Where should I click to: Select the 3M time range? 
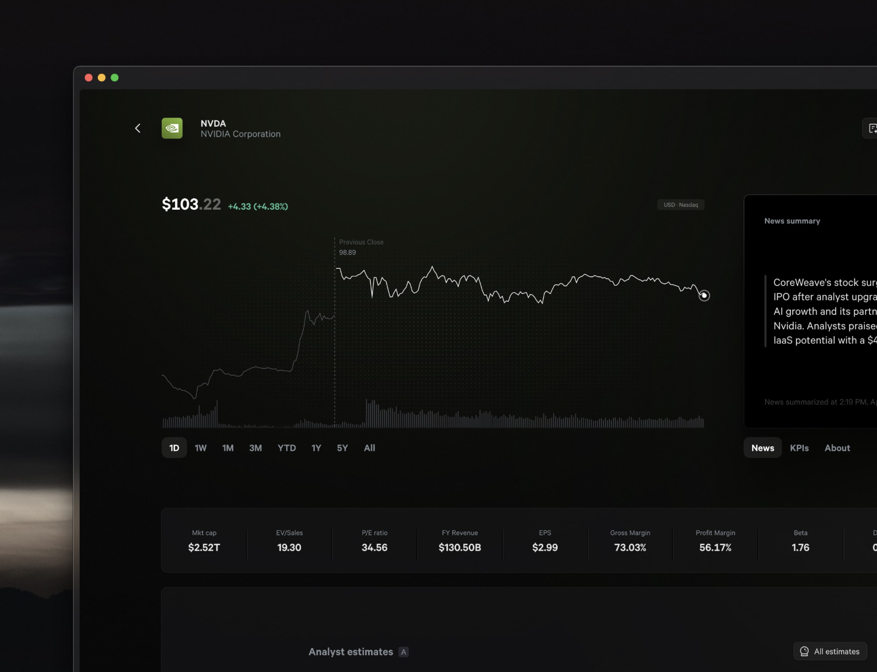[x=255, y=448]
